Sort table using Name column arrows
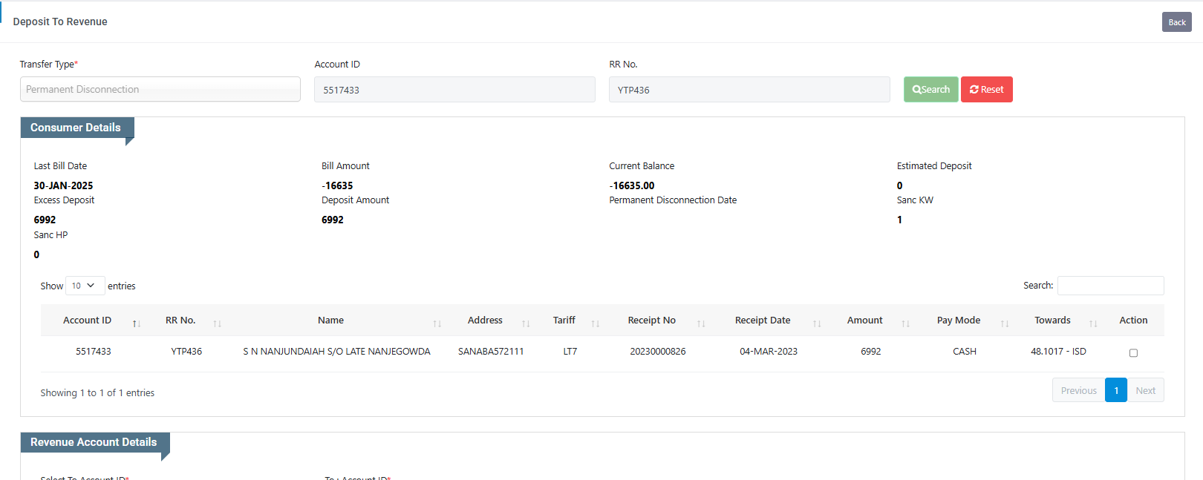 437,323
